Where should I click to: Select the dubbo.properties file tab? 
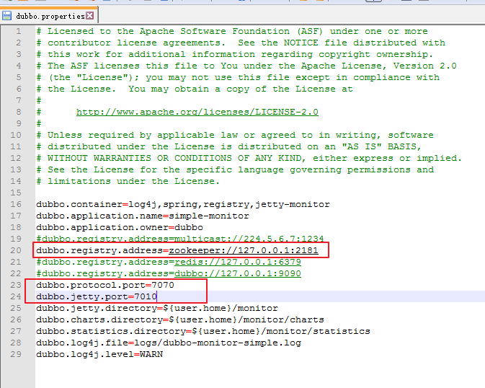tap(50, 16)
